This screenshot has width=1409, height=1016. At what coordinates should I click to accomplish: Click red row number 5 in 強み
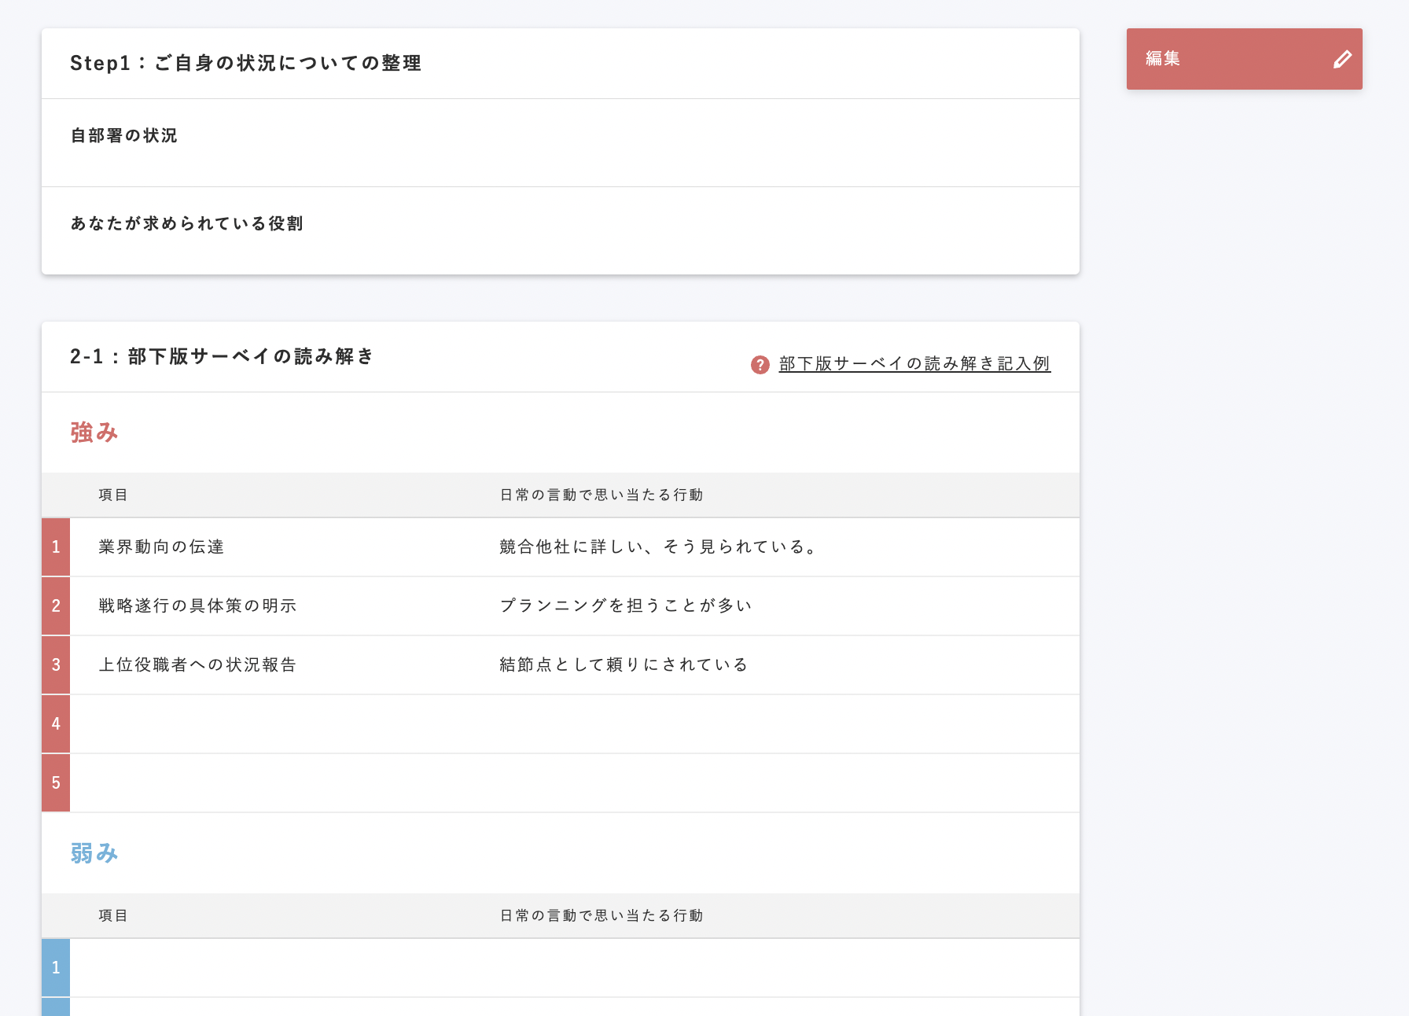tap(56, 782)
